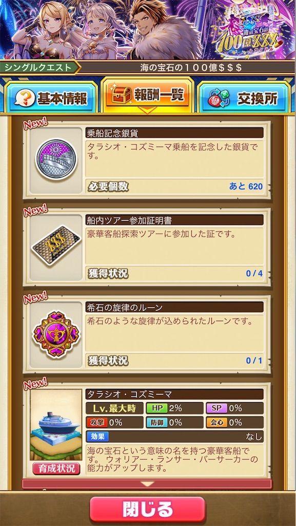Screen dimensions: 296x526
Task: Click the red 閉じる button
Action: tap(147, 510)
